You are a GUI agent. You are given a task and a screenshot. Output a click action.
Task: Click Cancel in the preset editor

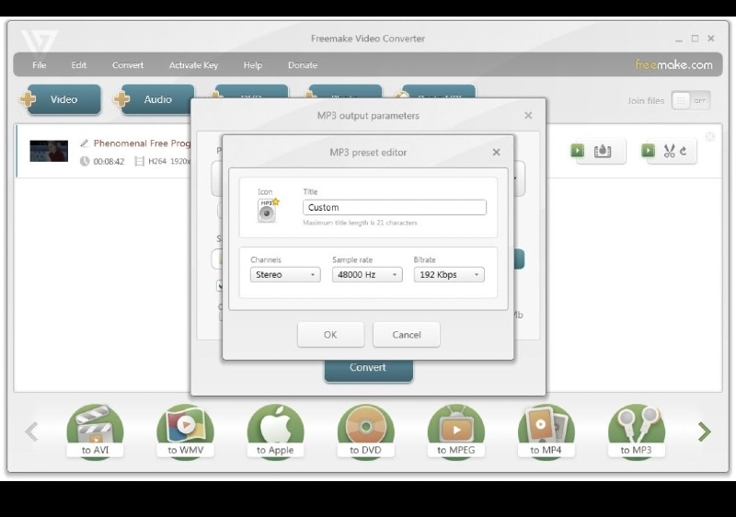pyautogui.click(x=407, y=335)
